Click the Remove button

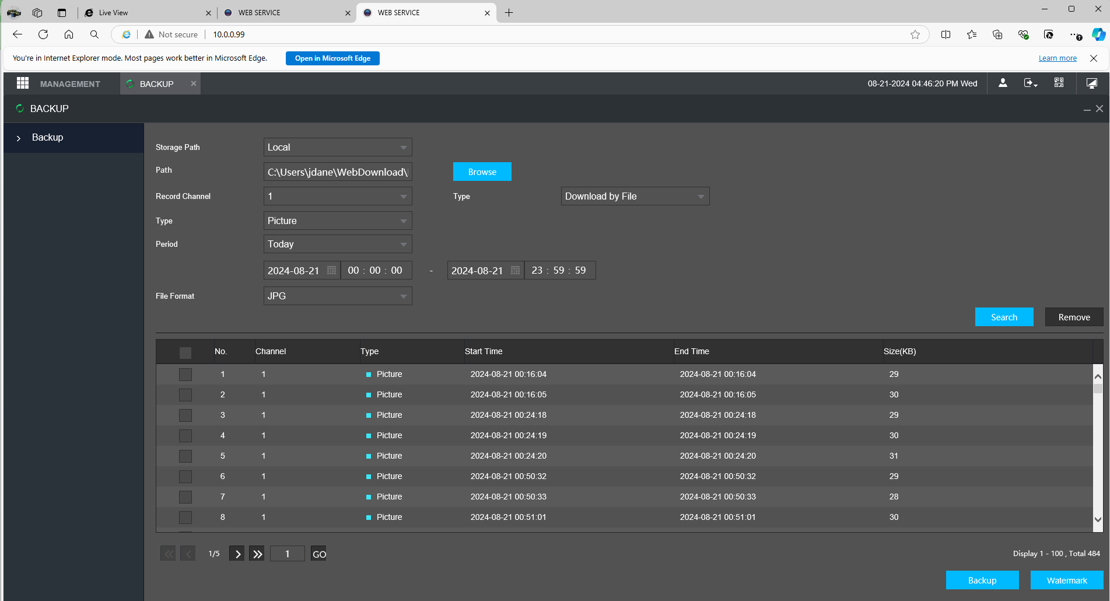(x=1074, y=317)
